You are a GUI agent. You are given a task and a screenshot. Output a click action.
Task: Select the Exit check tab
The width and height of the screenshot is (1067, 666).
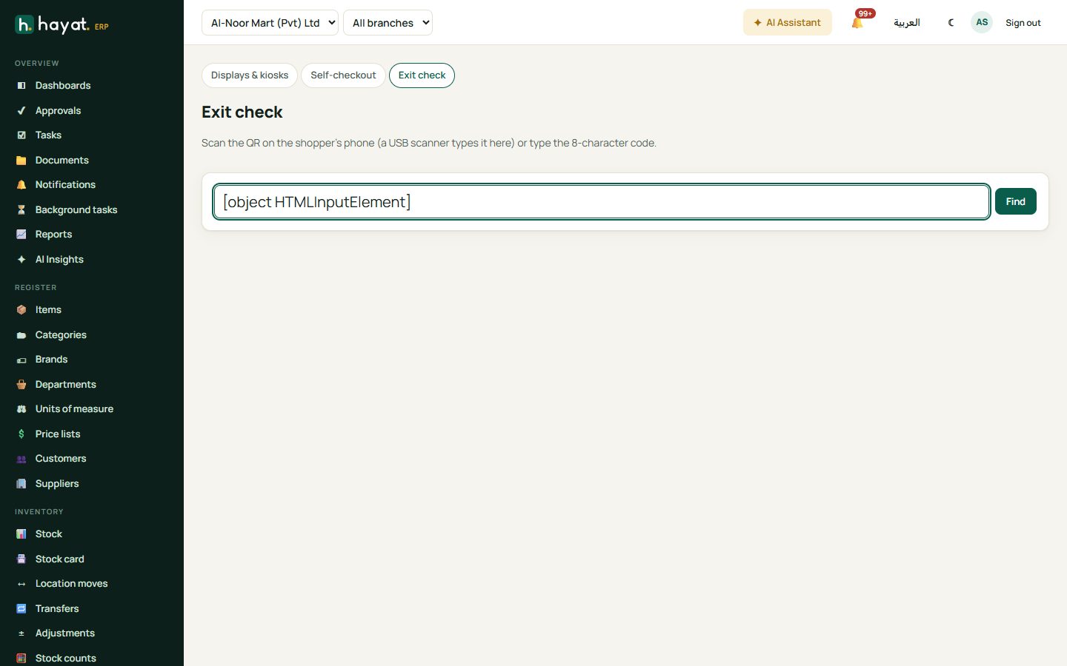(422, 75)
